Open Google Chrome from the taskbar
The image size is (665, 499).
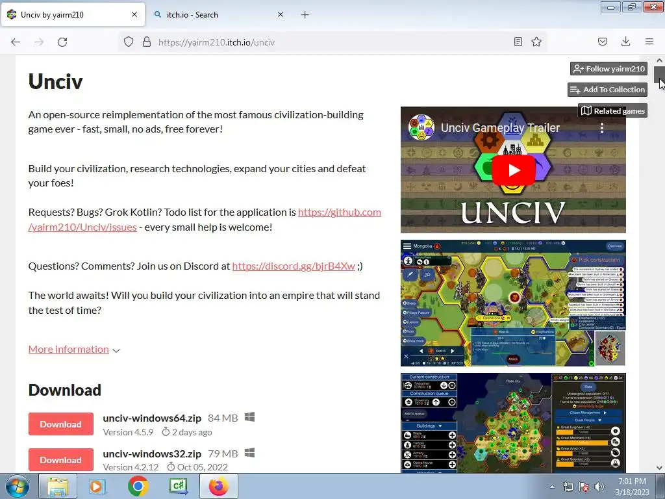pyautogui.click(x=138, y=486)
